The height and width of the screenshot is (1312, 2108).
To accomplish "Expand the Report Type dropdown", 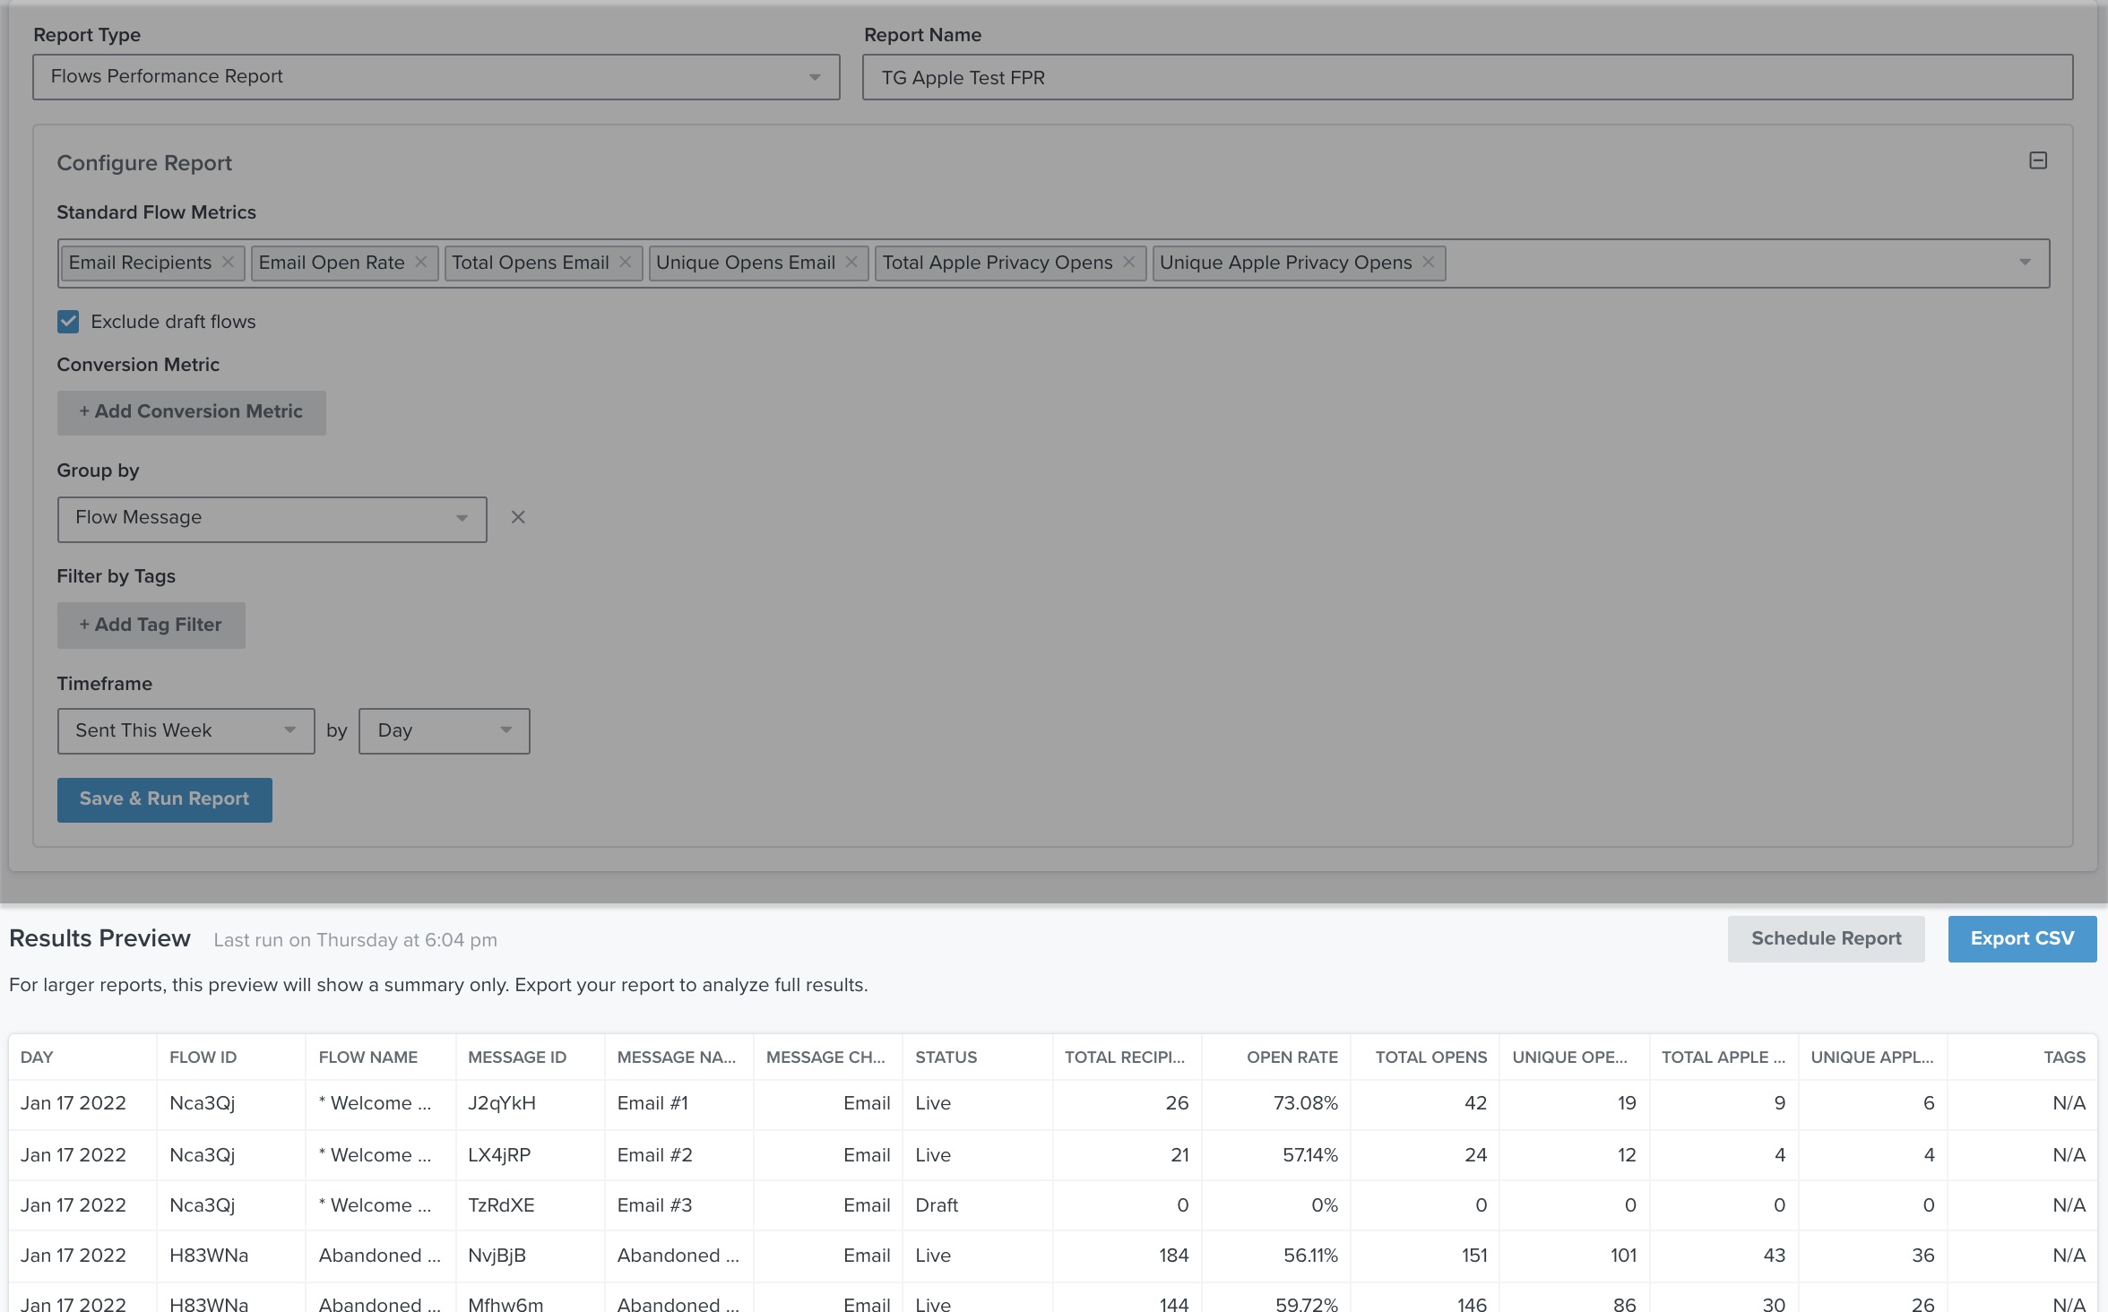I will (x=815, y=75).
